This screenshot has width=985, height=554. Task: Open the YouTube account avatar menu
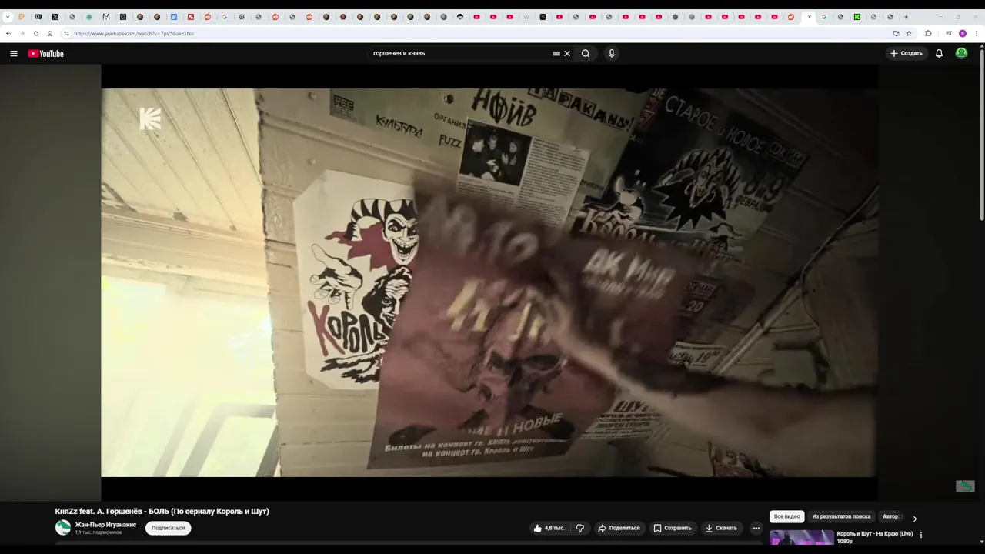(961, 54)
